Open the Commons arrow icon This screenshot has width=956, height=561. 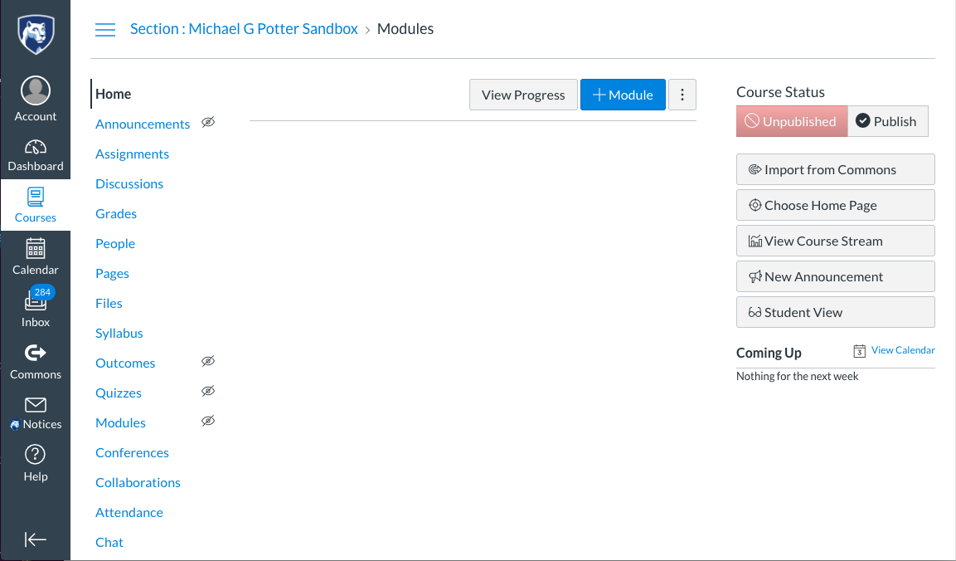point(36,353)
